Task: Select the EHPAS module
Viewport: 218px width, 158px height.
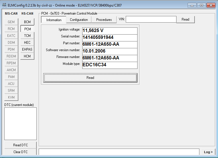Action: point(27,49)
